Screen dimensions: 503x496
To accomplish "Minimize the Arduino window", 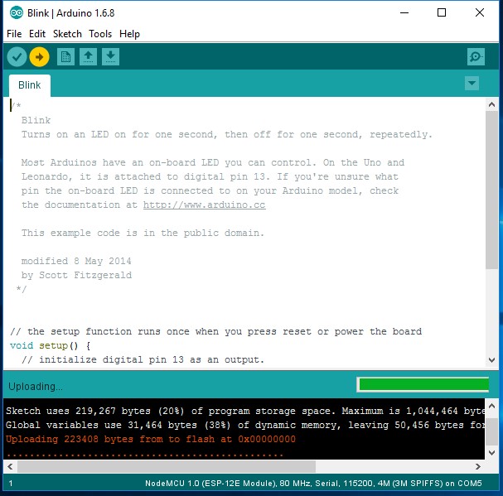I will (404, 12).
